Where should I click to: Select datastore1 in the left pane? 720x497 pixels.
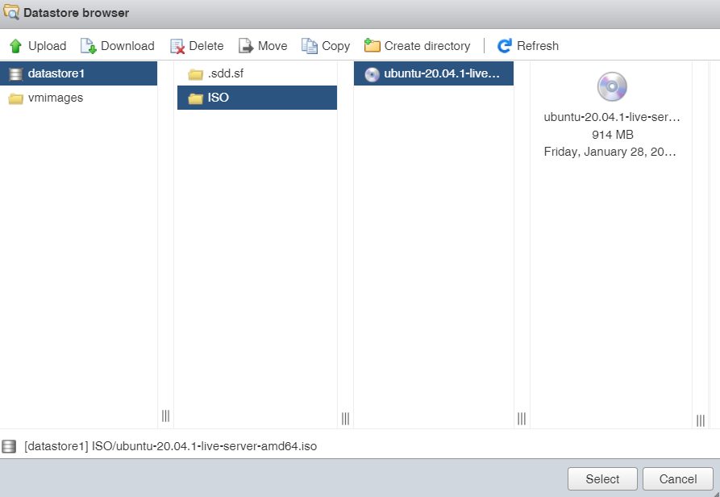[x=56, y=74]
